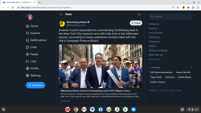201x113 pixels.
Task: Open the Feedback link
Action: click(153, 90)
